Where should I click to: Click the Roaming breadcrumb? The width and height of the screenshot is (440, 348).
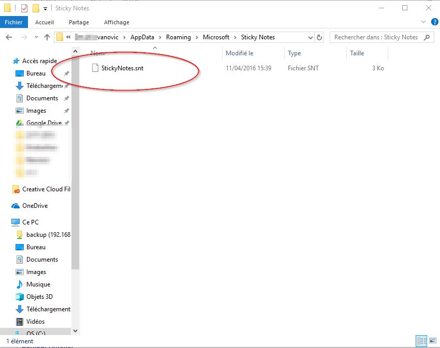coord(179,37)
